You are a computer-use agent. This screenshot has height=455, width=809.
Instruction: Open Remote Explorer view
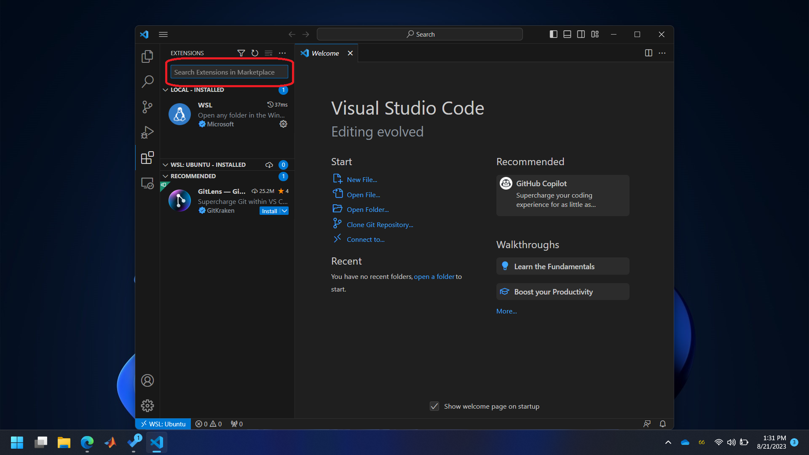[147, 183]
